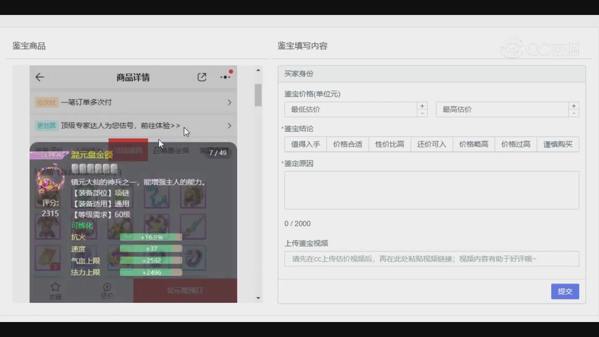Open the share icon beside 商品详情

point(202,77)
